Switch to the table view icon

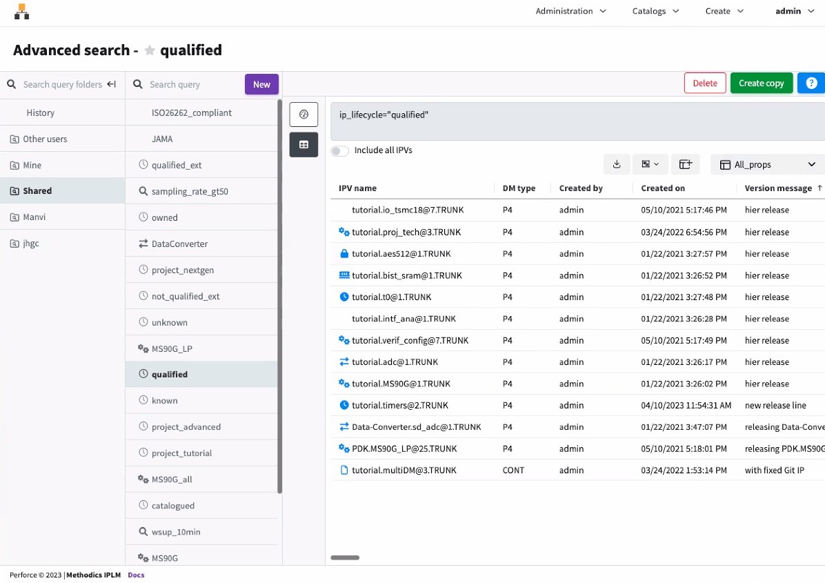pyautogui.click(x=304, y=145)
